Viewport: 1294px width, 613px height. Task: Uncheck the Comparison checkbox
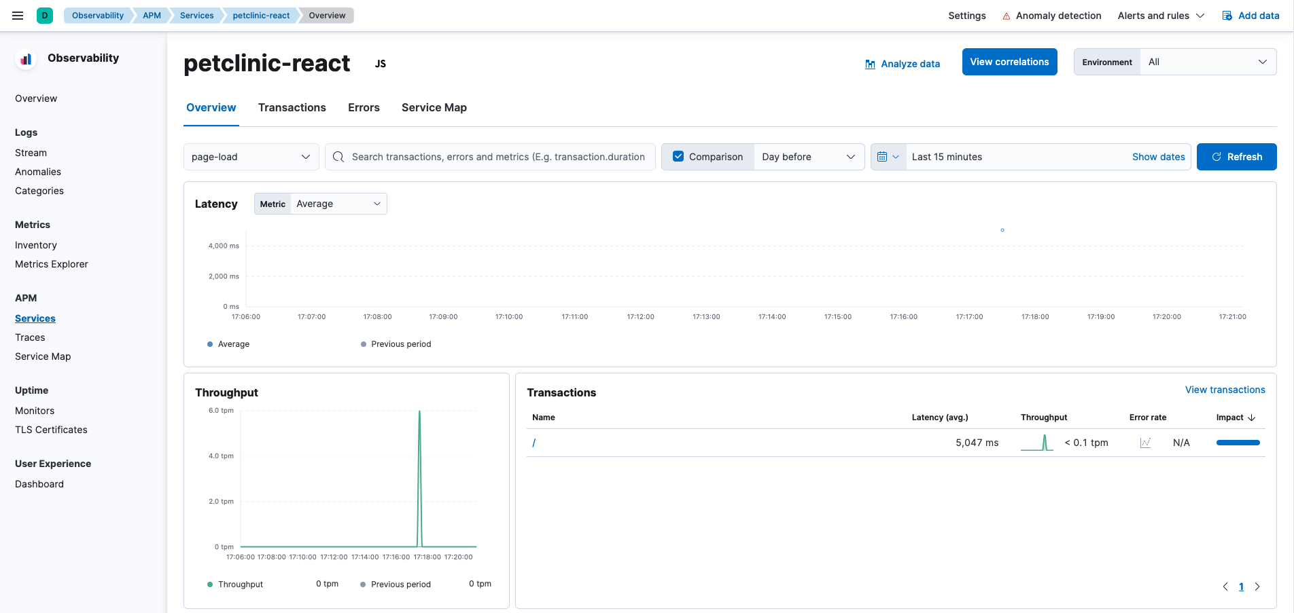pyautogui.click(x=678, y=157)
